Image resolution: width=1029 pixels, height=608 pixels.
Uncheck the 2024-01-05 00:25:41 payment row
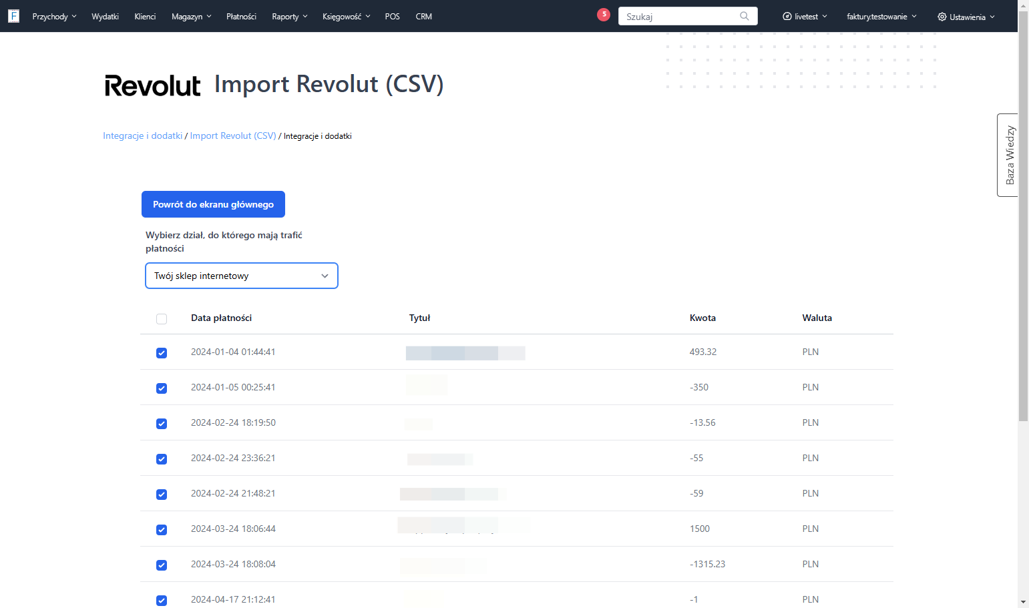point(162,388)
